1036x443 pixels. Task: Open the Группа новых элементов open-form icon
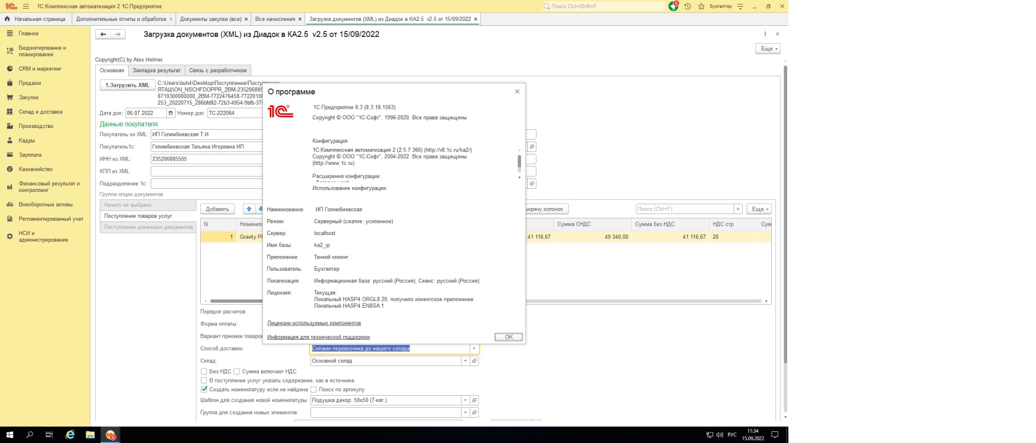[474, 413]
